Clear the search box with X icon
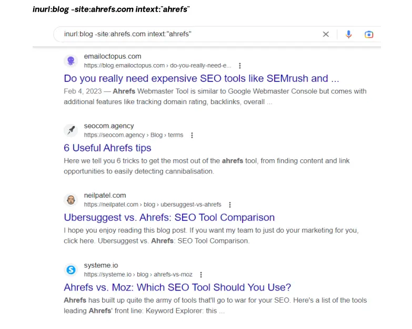The image size is (412, 329). 326,34
